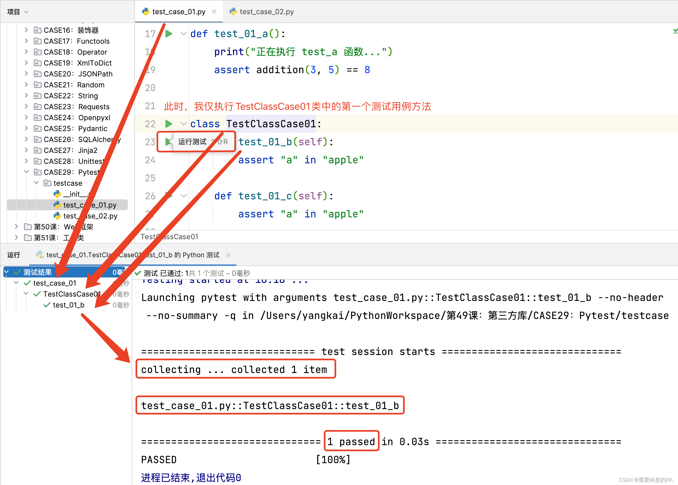Switch to test_case_02.py editor tab
Viewport: 678px width, 485px height.
pyautogui.click(x=262, y=11)
